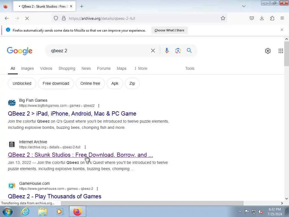Click the forward navigation arrow
Viewport: 289px width, 217px height.
coord(17,18)
